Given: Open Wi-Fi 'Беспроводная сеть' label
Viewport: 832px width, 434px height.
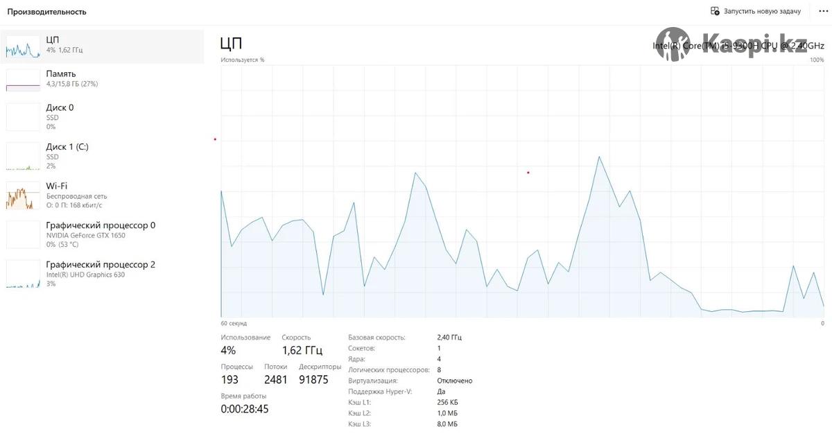Looking at the screenshot, I should (76, 196).
